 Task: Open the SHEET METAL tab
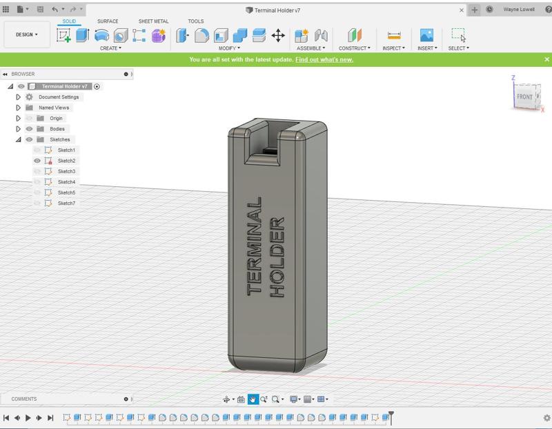coord(153,21)
